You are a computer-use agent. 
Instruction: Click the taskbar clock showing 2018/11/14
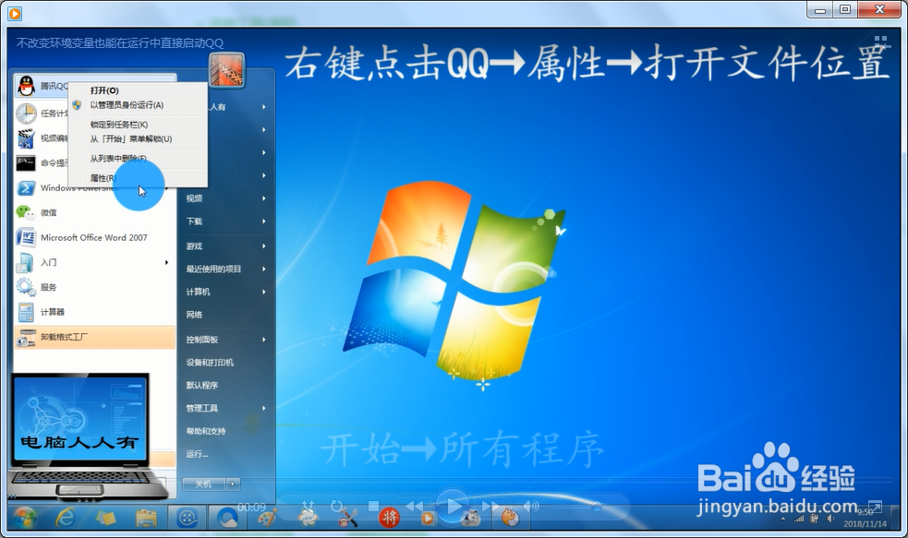865,519
